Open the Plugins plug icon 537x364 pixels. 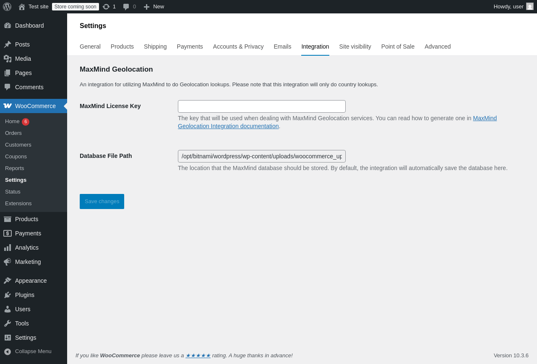tap(8, 295)
